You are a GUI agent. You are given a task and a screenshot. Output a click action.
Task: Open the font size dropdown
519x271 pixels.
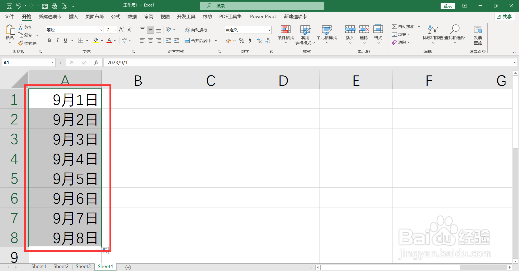(x=115, y=30)
